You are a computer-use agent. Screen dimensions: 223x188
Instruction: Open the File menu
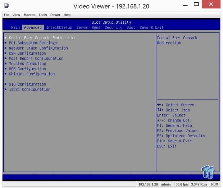[6, 15]
